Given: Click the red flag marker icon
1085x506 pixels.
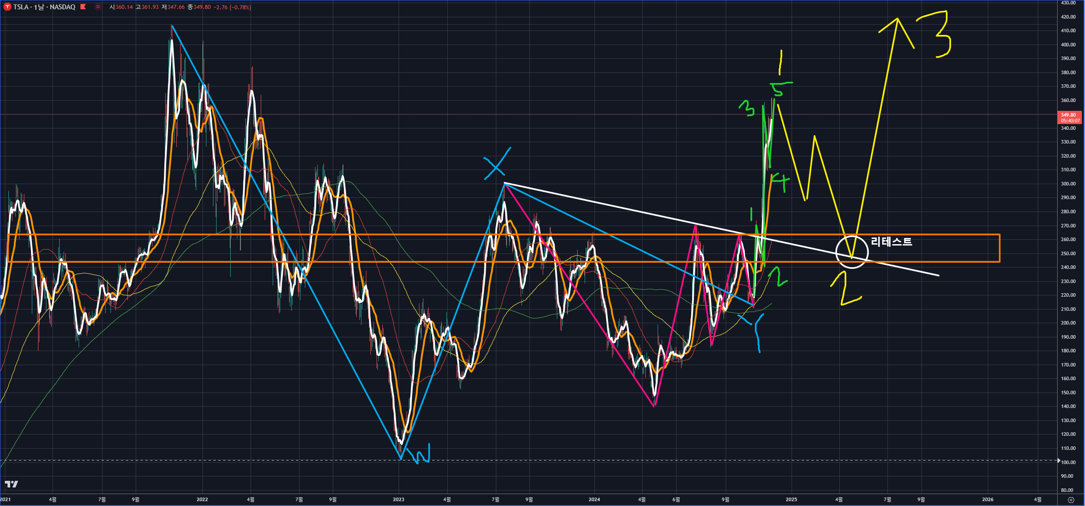Looking at the screenshot, I should click(x=83, y=7).
